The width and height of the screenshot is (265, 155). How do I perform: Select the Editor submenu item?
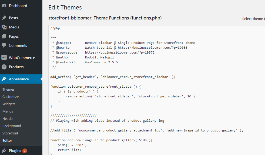click(x=7, y=140)
